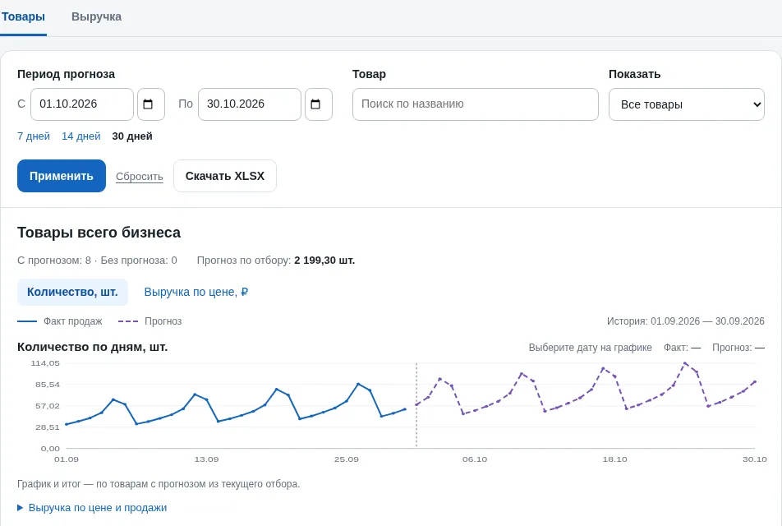Click the История: 01.09.2026 — 30.09.2026 text

point(686,321)
